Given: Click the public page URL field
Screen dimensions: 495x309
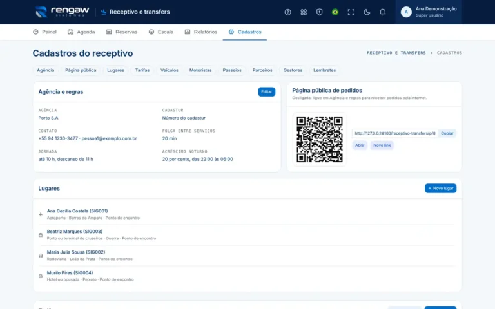Looking at the screenshot, I should point(395,133).
